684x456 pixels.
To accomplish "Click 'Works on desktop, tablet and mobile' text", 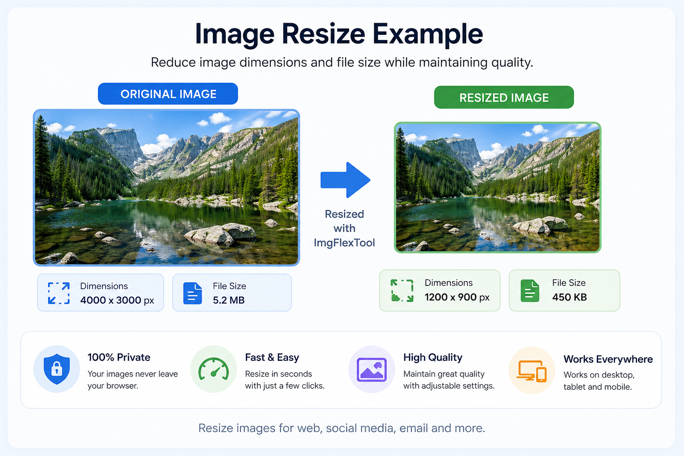I will pyautogui.click(x=599, y=381).
